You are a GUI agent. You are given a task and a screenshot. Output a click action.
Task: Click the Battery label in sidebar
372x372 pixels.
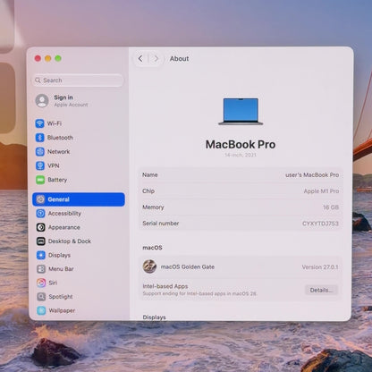pyautogui.click(x=57, y=180)
